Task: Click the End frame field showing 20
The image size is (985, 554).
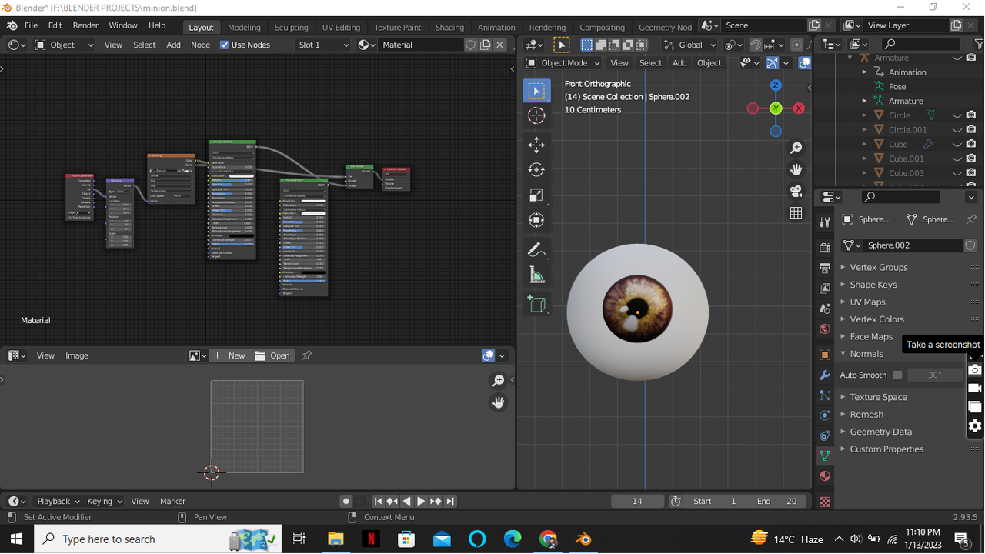Action: [x=776, y=501]
